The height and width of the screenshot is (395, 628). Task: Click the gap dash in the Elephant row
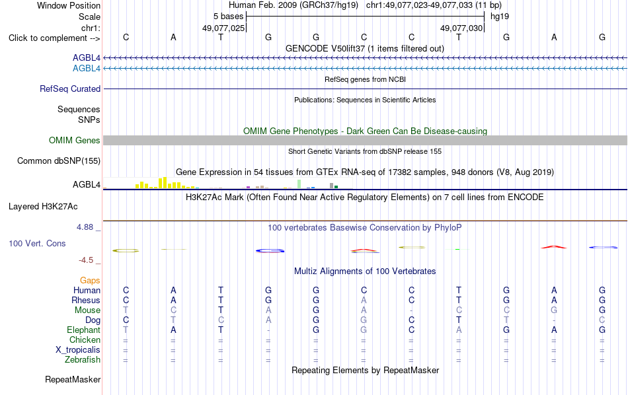[x=268, y=330]
